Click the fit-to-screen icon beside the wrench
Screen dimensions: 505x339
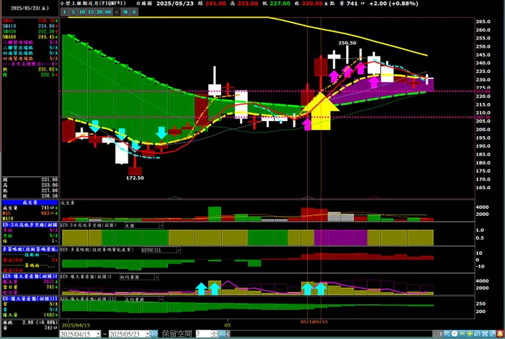[485, 334]
